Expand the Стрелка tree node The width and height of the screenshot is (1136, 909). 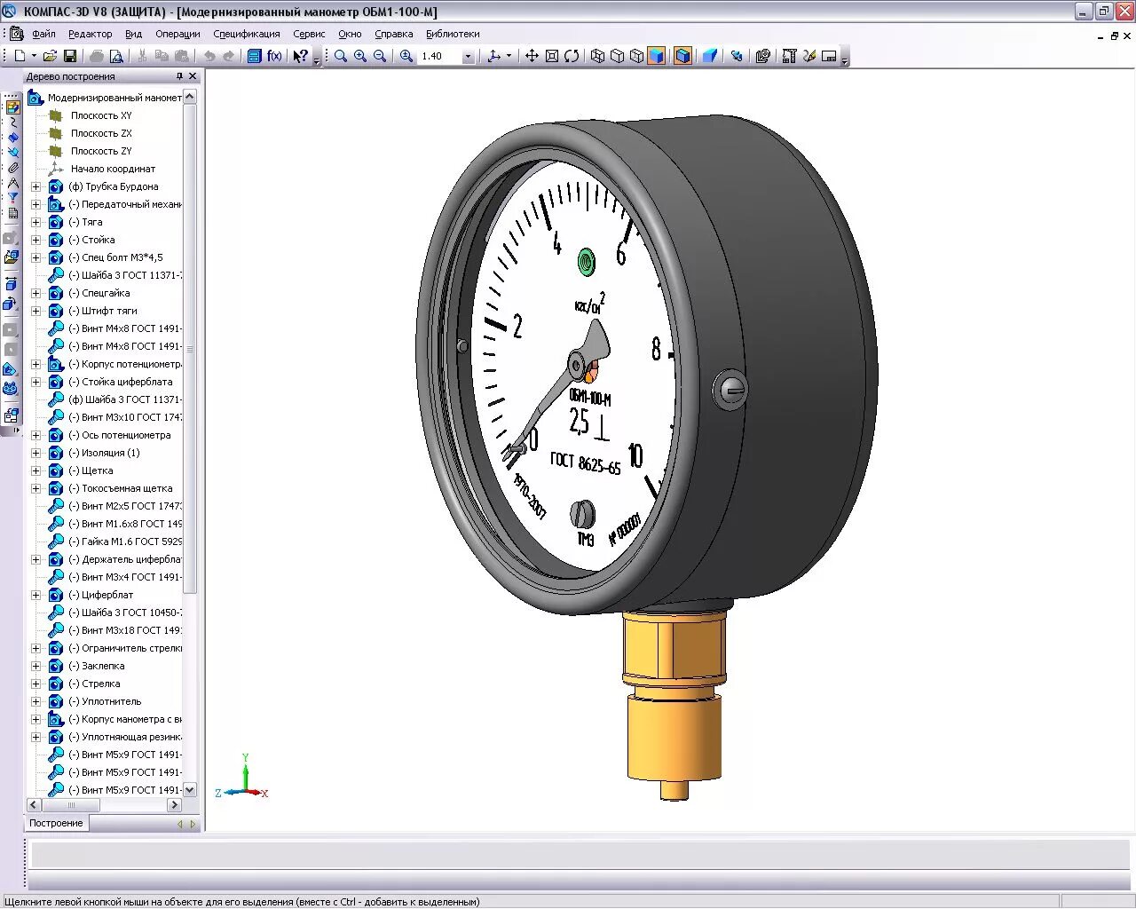click(35, 684)
